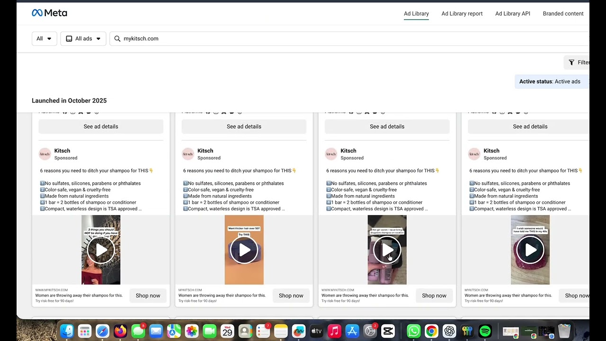Screen dimensions: 606x341
Task: Open Calendar in the dock
Action: pos(227,331)
